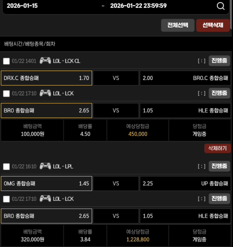The image size is (233, 247).
Task: Click the search magnifier icon
Action: click(221, 6)
